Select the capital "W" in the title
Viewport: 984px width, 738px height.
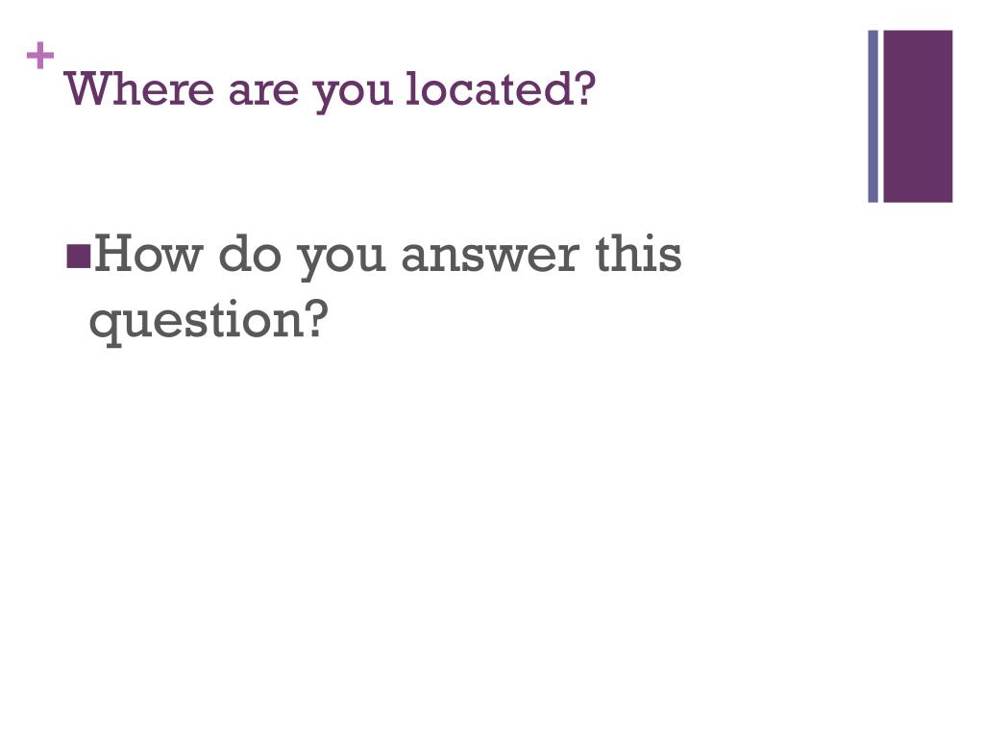(x=91, y=89)
